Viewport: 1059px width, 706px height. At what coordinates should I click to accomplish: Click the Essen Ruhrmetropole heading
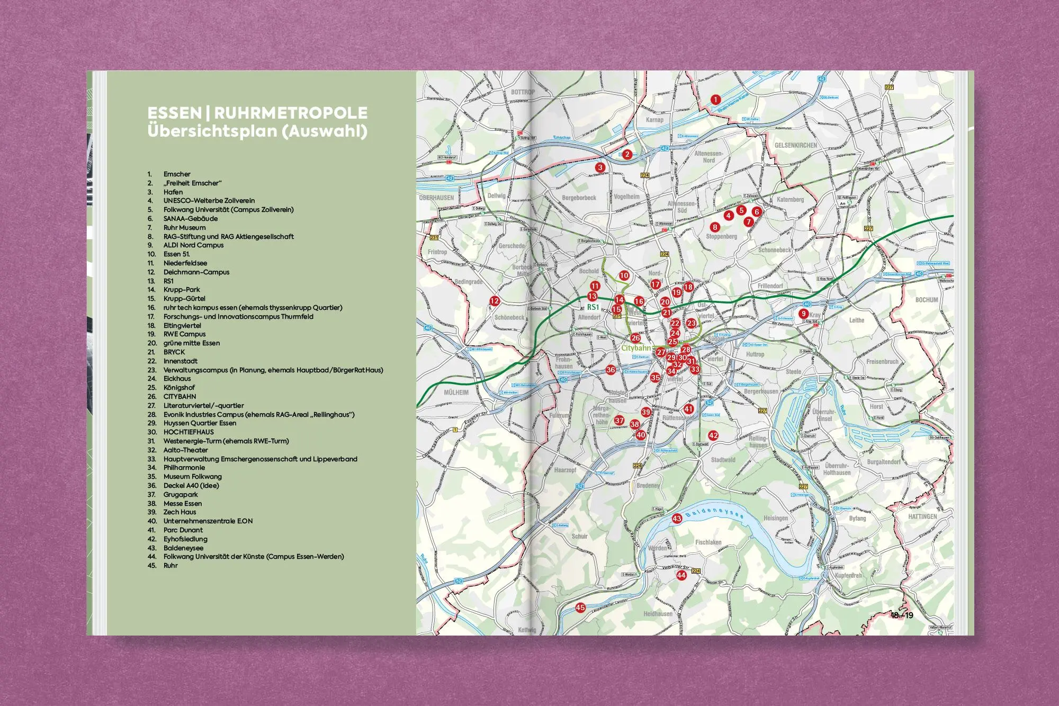[x=257, y=113]
